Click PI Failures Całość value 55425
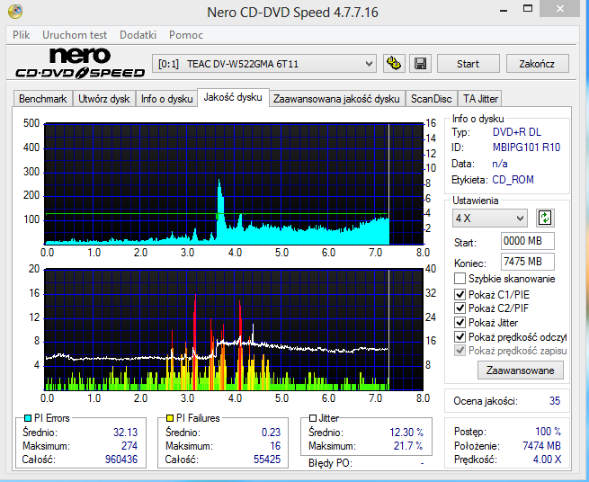Screen dimensions: 589x482 pyautogui.click(x=267, y=460)
